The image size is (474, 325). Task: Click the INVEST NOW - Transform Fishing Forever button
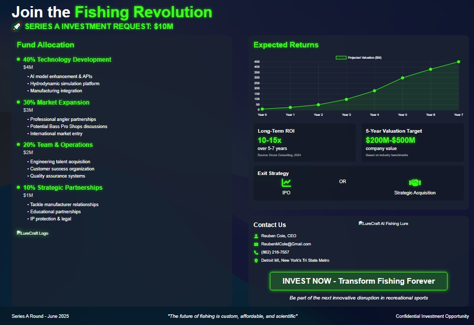tap(359, 281)
